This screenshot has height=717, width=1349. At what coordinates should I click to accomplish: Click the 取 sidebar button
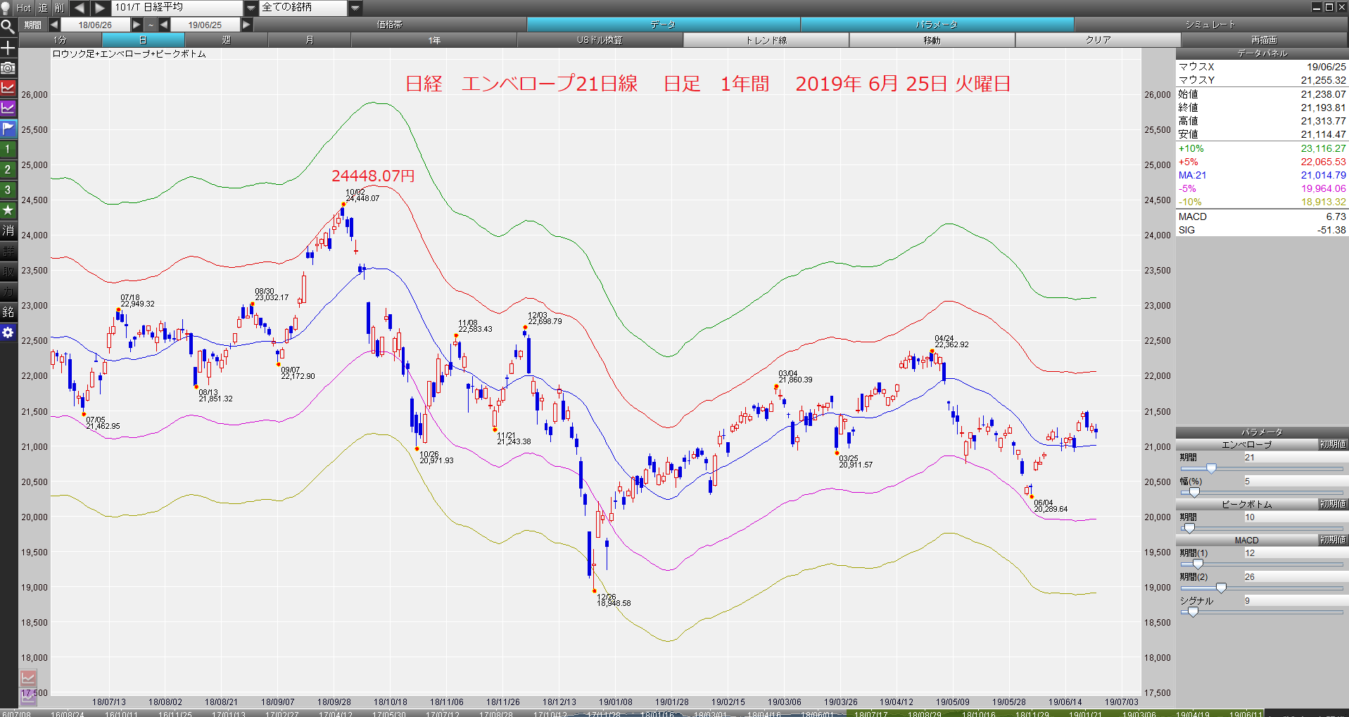click(x=8, y=271)
